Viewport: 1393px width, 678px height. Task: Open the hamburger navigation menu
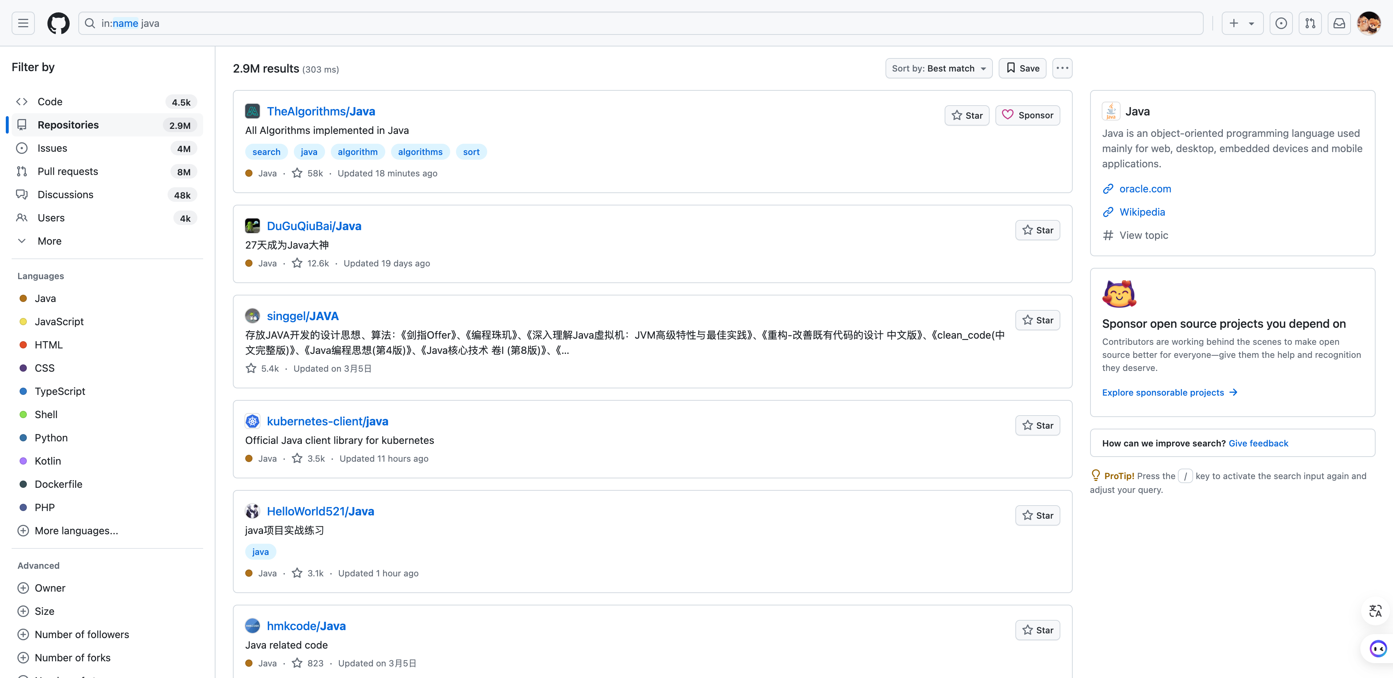[23, 23]
